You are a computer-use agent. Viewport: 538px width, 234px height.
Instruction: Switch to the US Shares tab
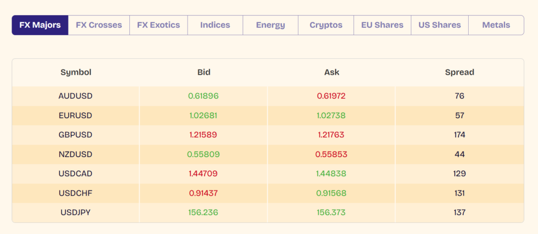click(439, 25)
